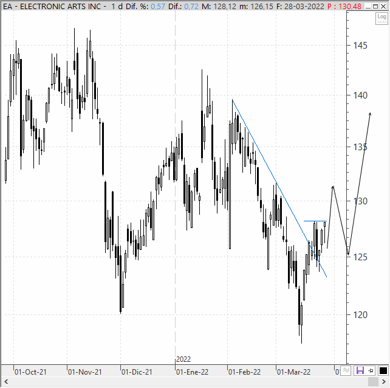390x388 pixels.
Task: Click the '01-Oct-21' date axis label
Action: [30, 372]
